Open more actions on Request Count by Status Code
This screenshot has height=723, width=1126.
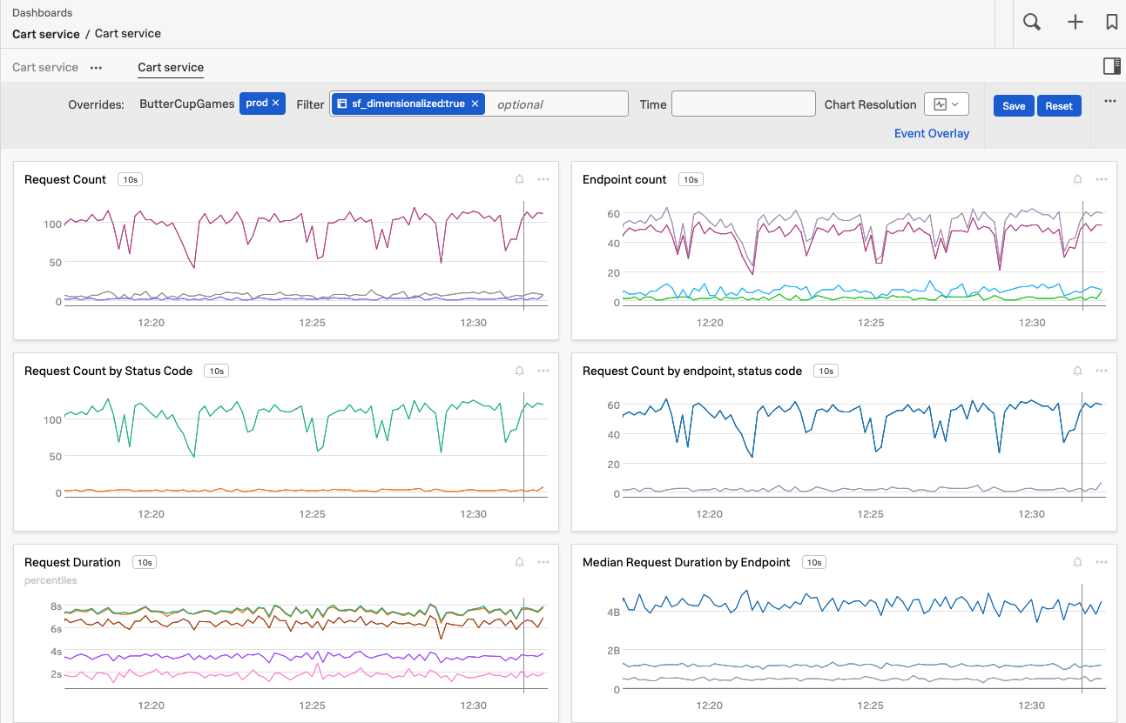[543, 371]
